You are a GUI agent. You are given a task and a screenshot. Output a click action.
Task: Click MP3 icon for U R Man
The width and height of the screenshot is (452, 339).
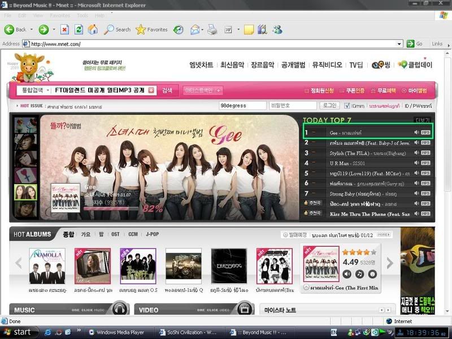point(425,163)
